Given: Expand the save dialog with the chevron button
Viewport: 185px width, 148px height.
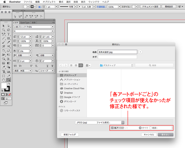Looking at the screenshot, I should tap(140, 52).
